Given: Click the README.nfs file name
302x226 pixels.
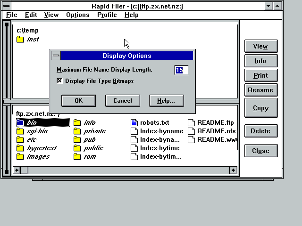Looking at the screenshot, I should click(216, 131).
